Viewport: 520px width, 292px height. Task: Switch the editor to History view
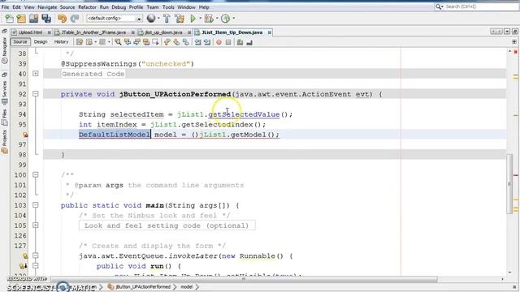point(61,42)
